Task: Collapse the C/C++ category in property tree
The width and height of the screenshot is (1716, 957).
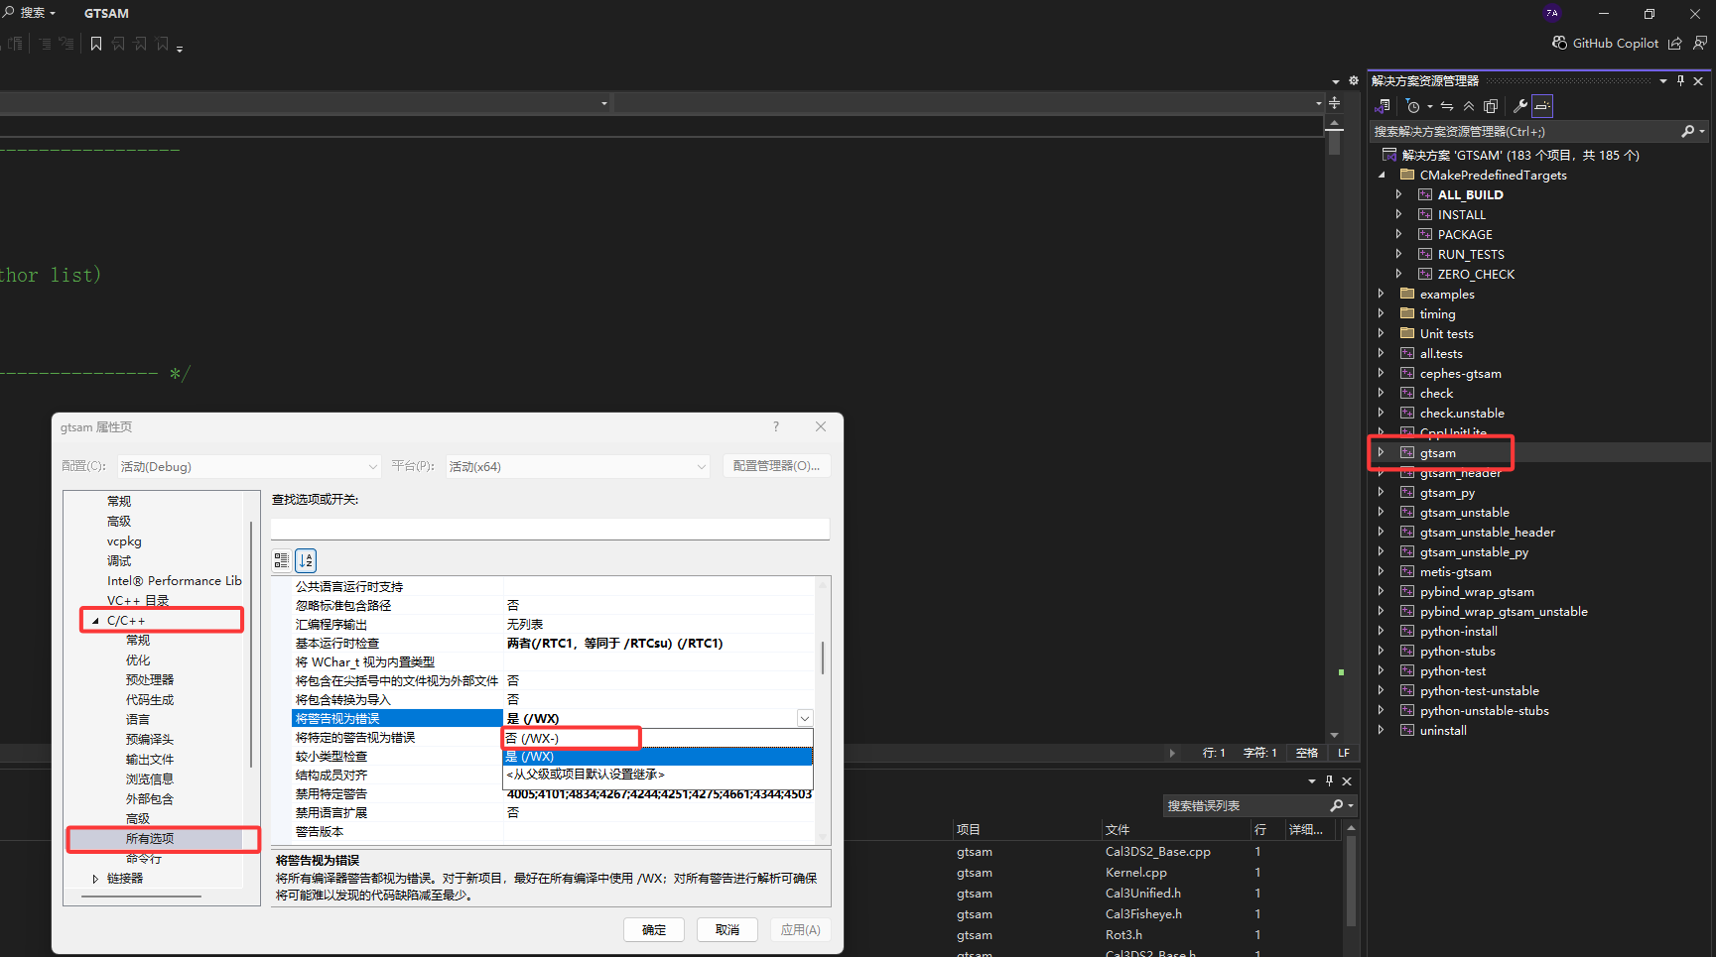Action: coord(95,621)
